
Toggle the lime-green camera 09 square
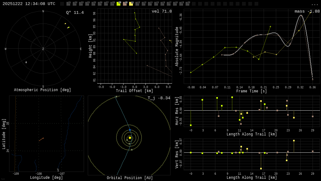click(118, 4)
